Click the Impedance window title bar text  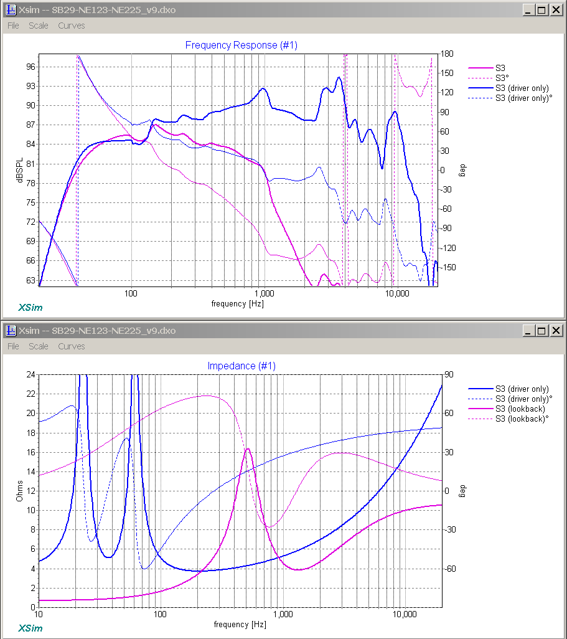pyautogui.click(x=97, y=331)
